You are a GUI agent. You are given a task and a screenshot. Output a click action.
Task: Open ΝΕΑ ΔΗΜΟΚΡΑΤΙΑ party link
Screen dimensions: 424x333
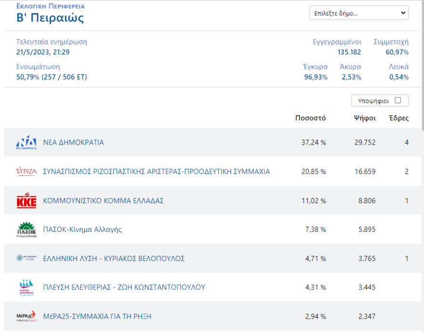click(x=73, y=143)
